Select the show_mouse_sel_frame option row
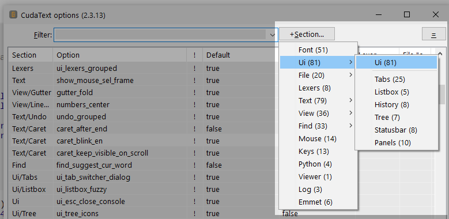The width and height of the screenshot is (449, 219). point(143,81)
